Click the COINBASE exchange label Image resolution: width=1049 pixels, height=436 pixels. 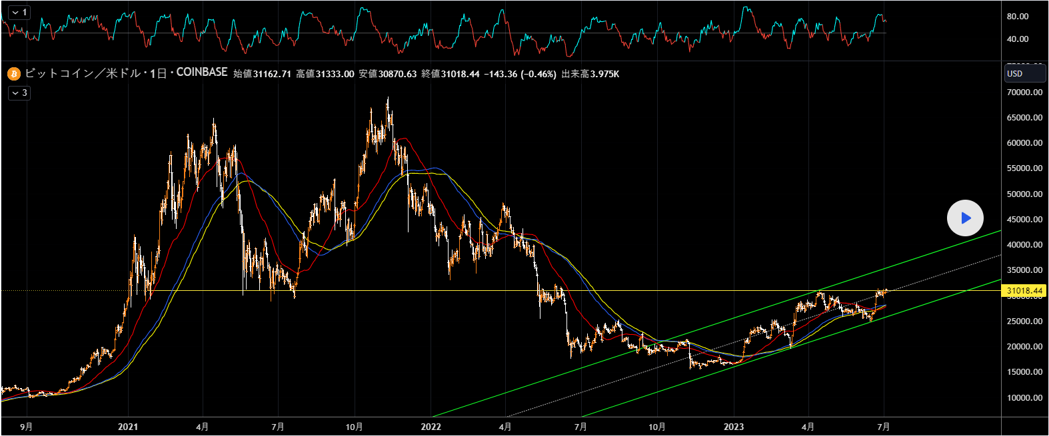click(202, 73)
